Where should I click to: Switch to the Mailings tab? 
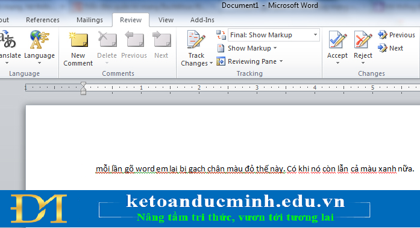pos(89,20)
